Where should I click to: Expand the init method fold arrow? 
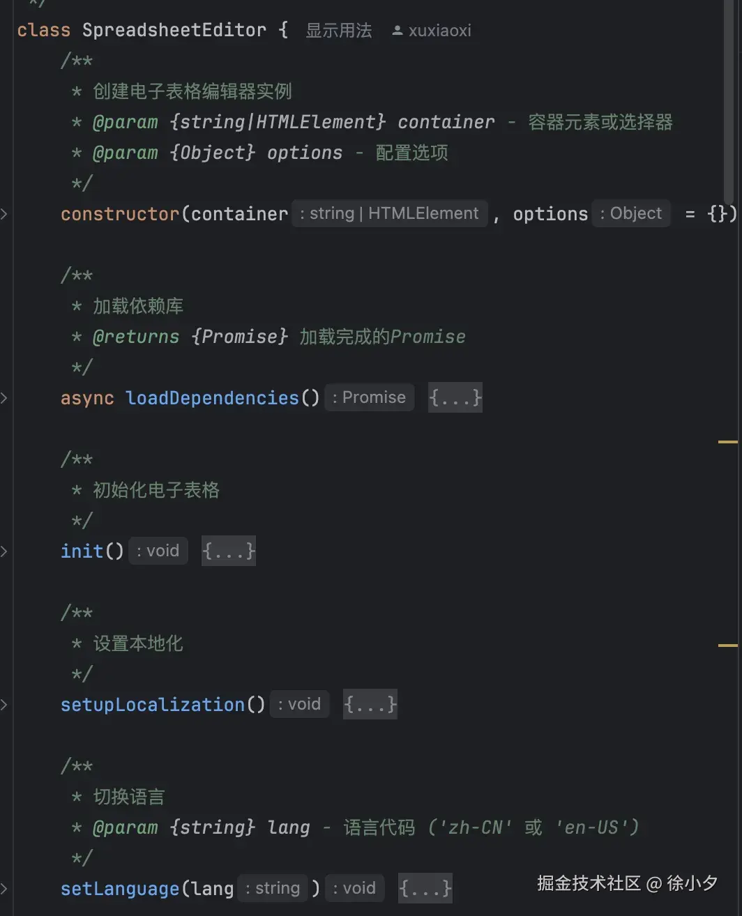click(x=4, y=551)
